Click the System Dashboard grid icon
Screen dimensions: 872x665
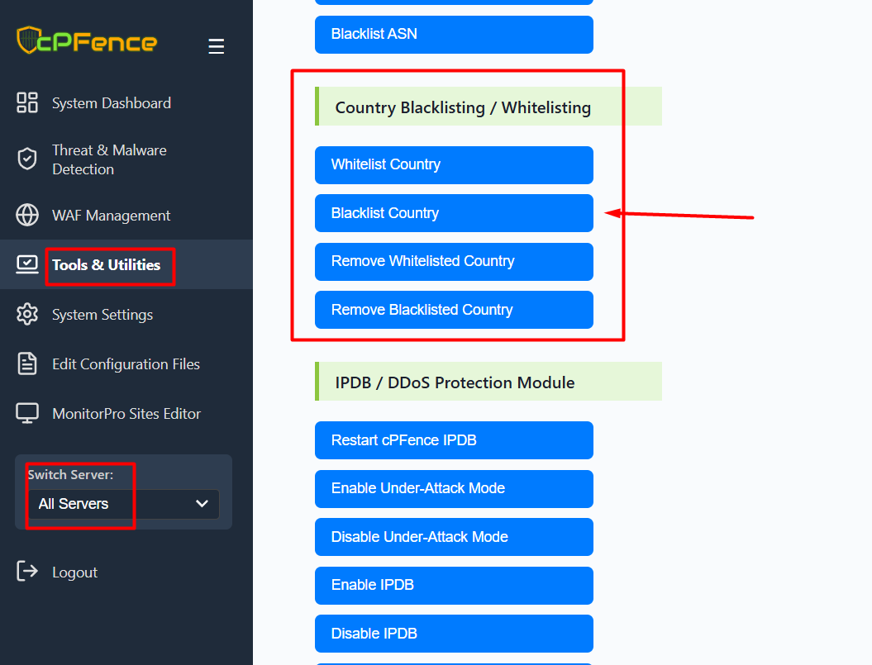pyautogui.click(x=27, y=102)
